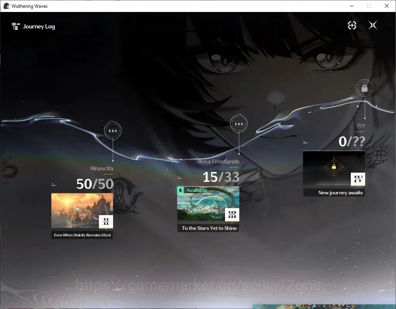The width and height of the screenshot is (396, 309).
Task: Click the Wuthering Waves app icon in title bar
Action: (6, 6)
